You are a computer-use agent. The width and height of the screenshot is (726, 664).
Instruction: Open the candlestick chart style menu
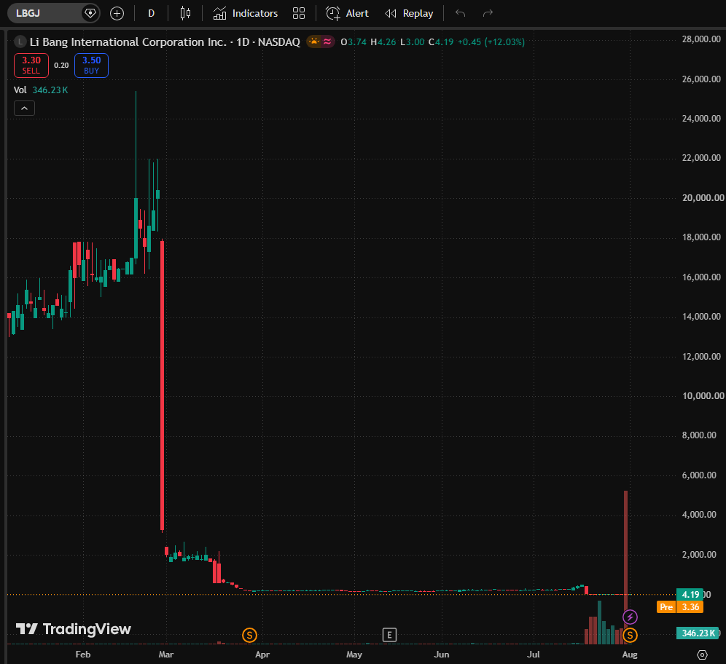tap(185, 13)
